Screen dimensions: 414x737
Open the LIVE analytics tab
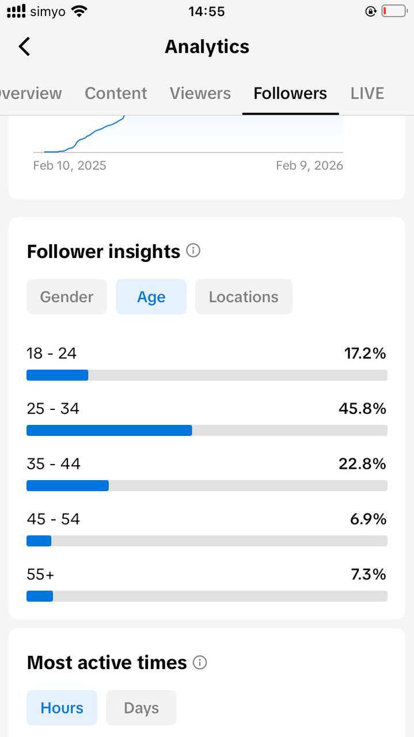tap(367, 93)
